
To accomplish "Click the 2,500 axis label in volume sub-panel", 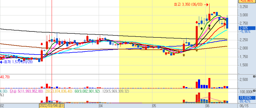I will (243, 79).
